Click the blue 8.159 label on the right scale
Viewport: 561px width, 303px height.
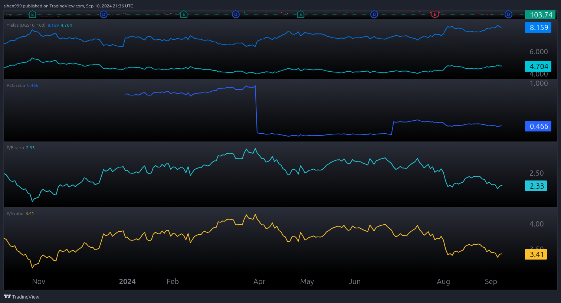coord(538,27)
